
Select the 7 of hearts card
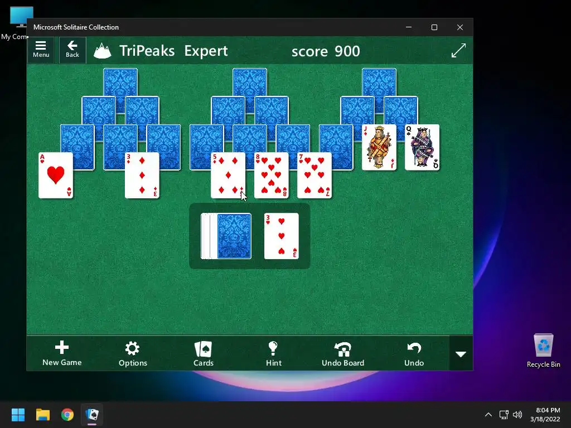[314, 176]
